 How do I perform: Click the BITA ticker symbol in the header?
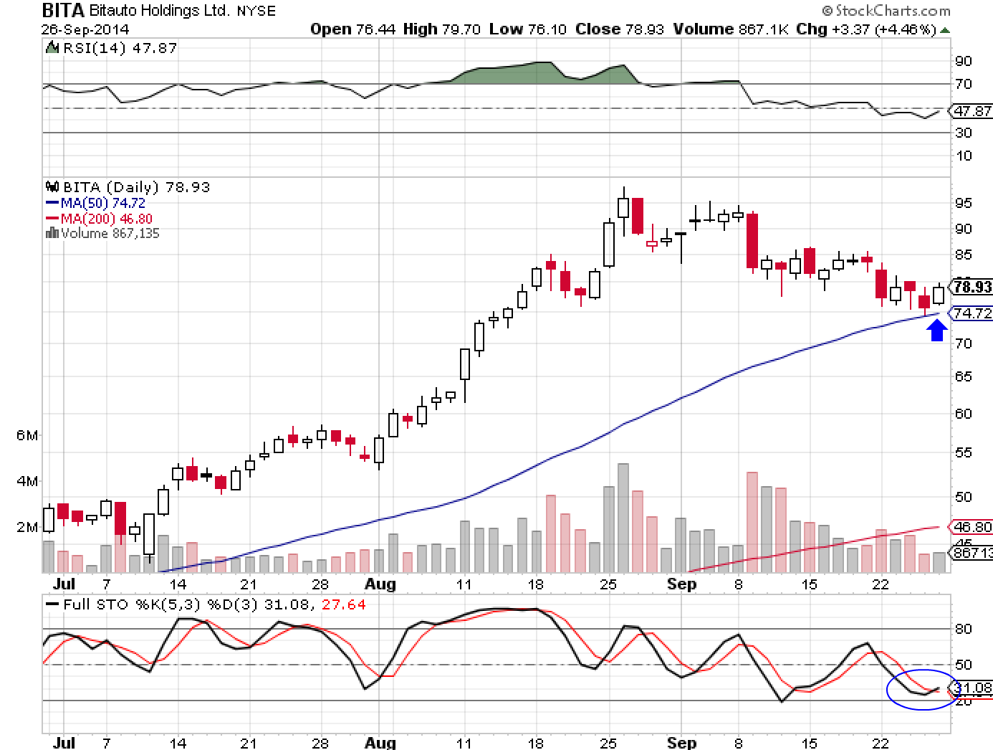[x=63, y=10]
